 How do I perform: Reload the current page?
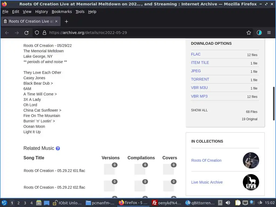pos(26,33)
